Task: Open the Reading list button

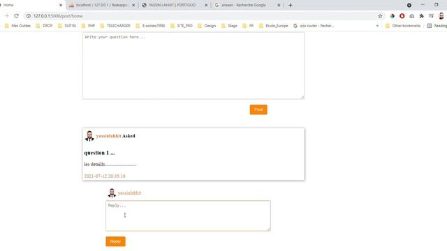Action: tap(437, 26)
